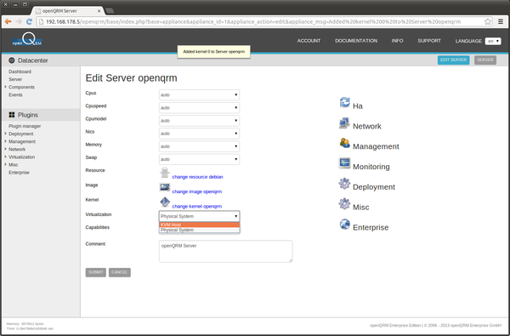The width and height of the screenshot is (510, 336).
Task: Change the Language selector
Action: [x=493, y=41]
